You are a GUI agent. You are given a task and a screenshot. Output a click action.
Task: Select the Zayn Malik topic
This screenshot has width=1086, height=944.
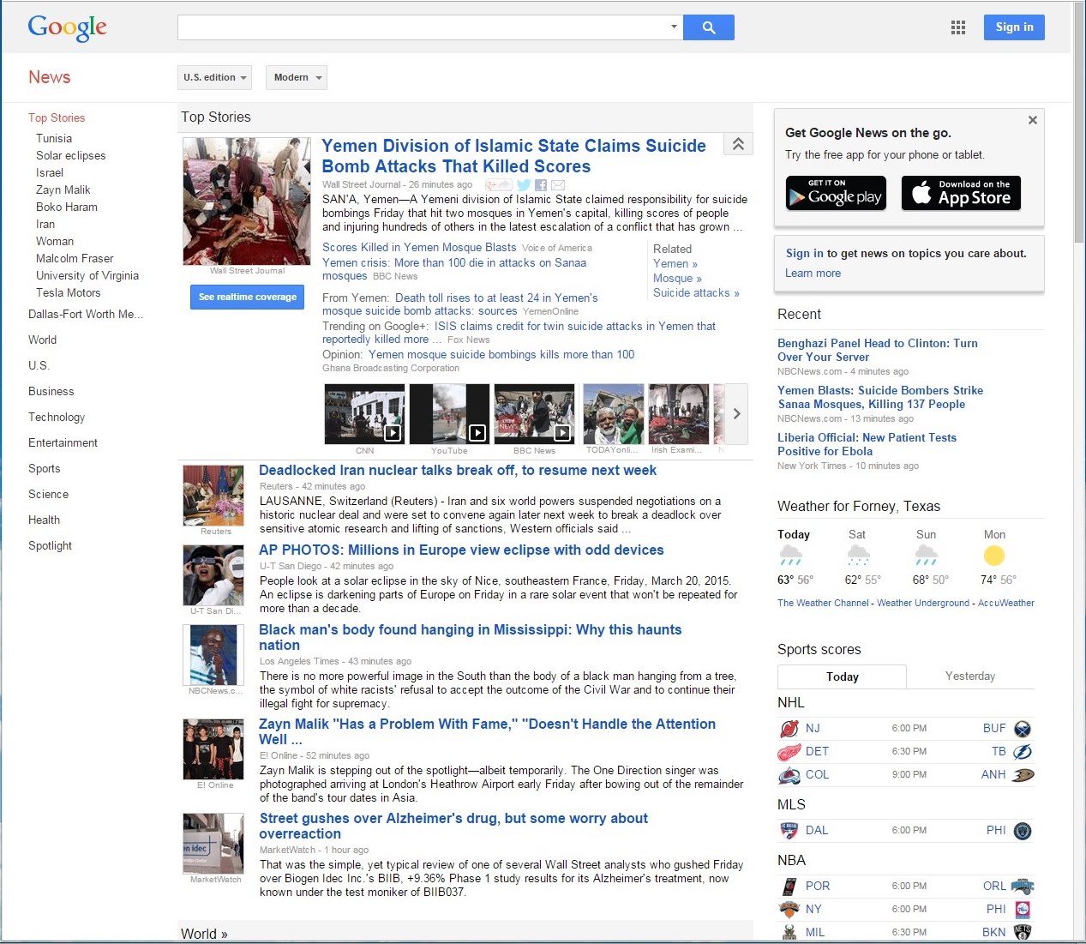[x=63, y=190]
